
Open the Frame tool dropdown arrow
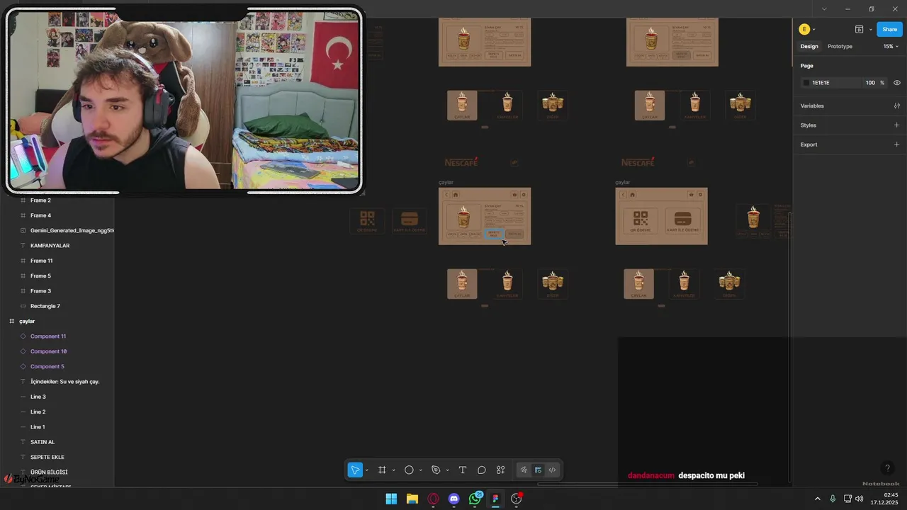pyautogui.click(x=393, y=470)
